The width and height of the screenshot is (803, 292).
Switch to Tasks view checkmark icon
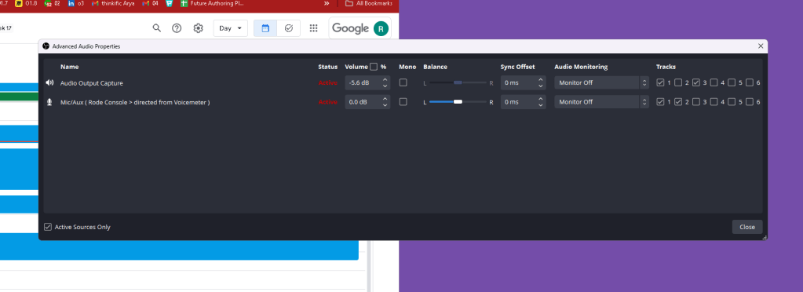click(288, 28)
